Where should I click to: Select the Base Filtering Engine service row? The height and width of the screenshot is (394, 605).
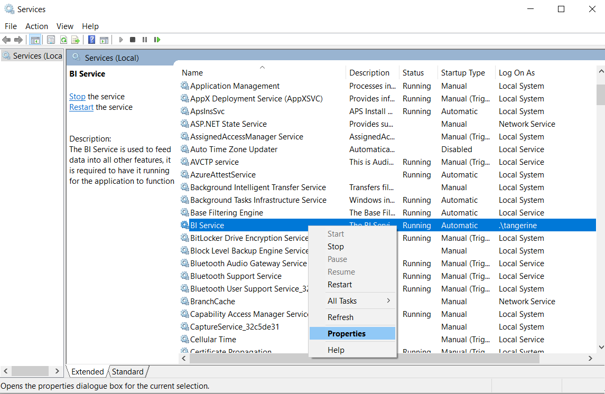coord(227,213)
